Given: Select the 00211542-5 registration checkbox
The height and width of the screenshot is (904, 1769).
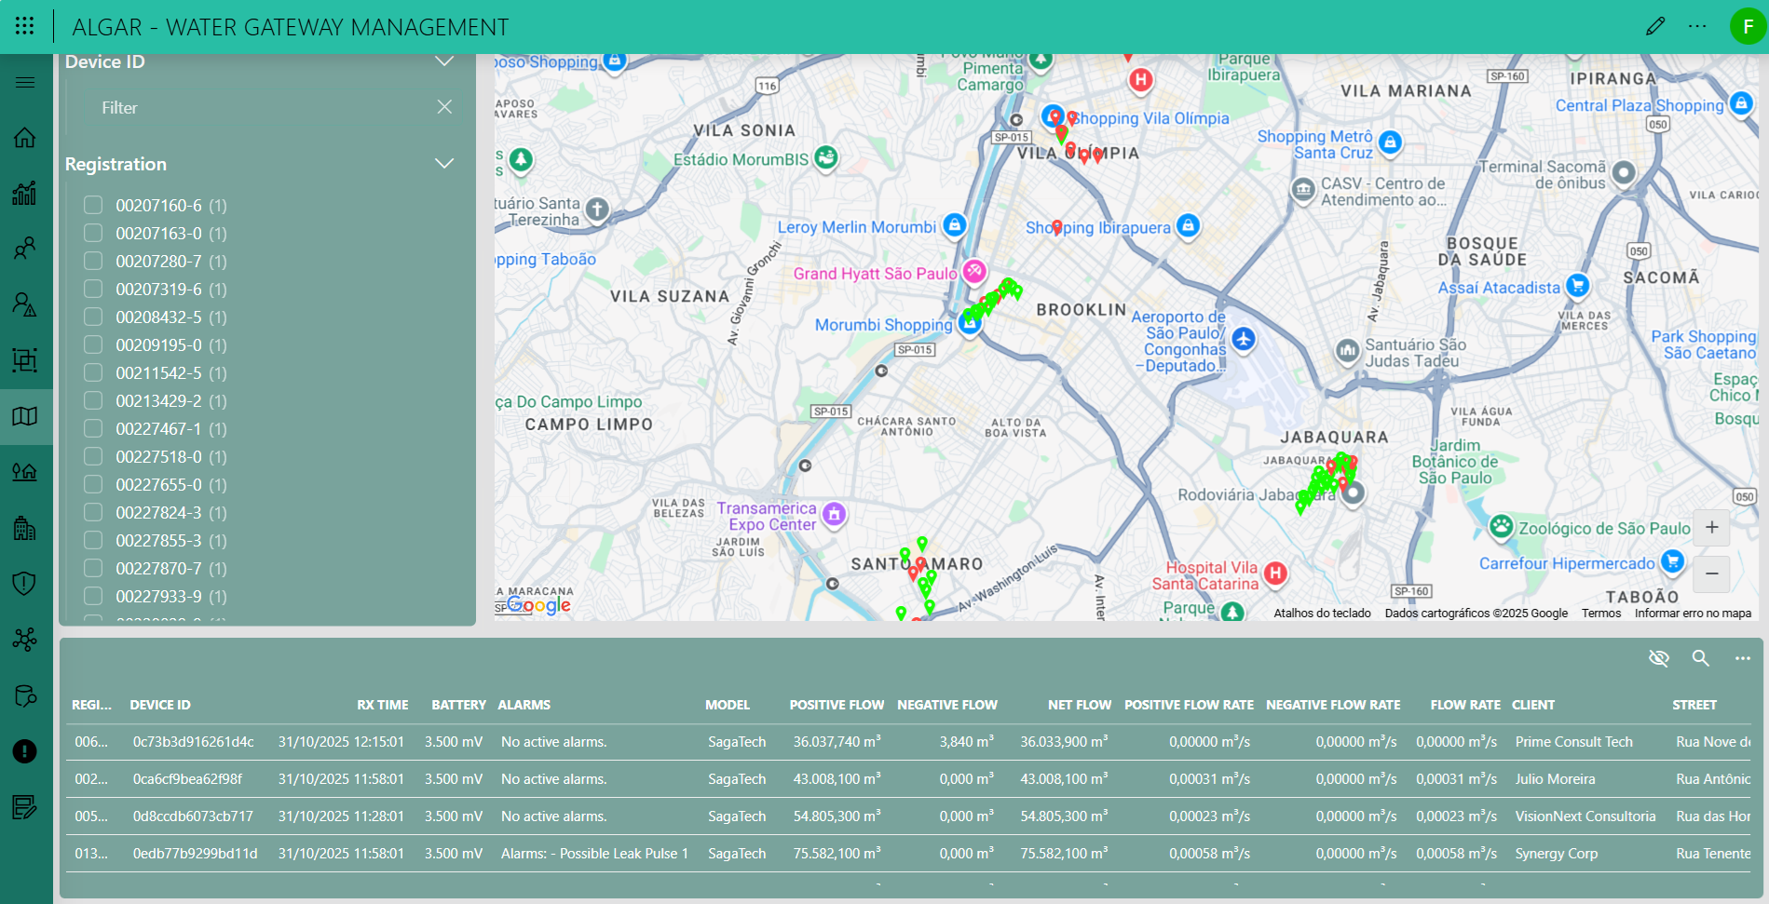Looking at the screenshot, I should [93, 372].
